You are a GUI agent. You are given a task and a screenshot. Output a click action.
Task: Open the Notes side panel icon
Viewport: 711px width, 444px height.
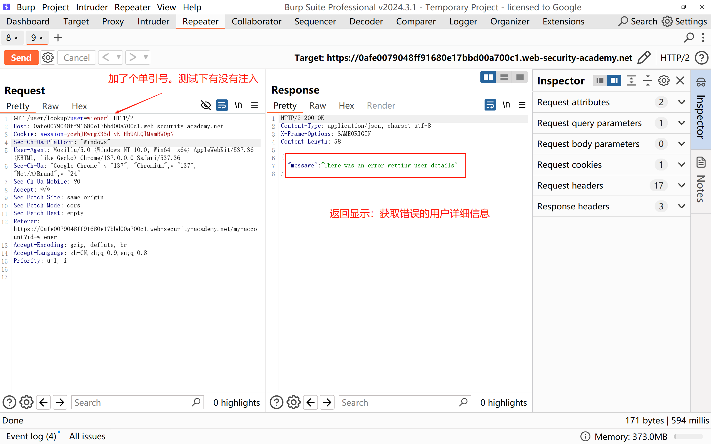(x=701, y=162)
